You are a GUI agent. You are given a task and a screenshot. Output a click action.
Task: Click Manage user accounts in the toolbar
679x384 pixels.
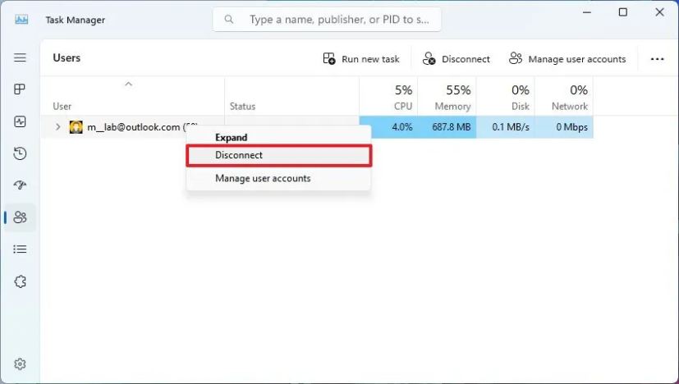(567, 59)
